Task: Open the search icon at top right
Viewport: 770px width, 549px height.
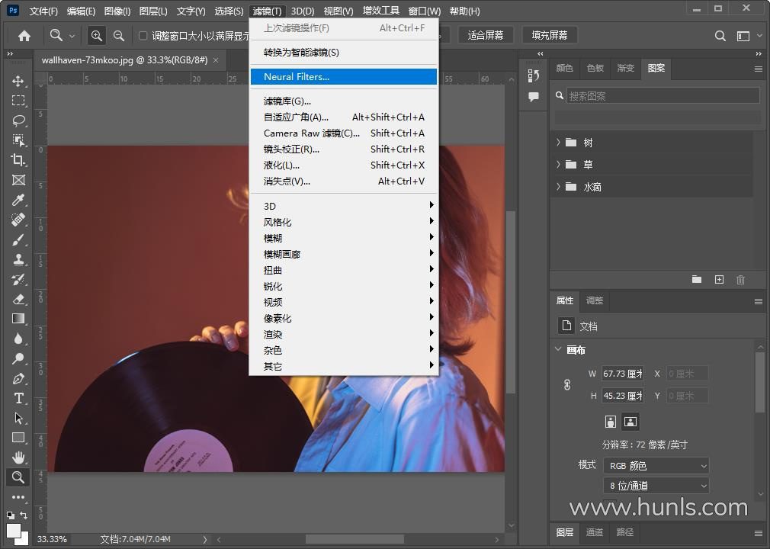Action: (720, 36)
